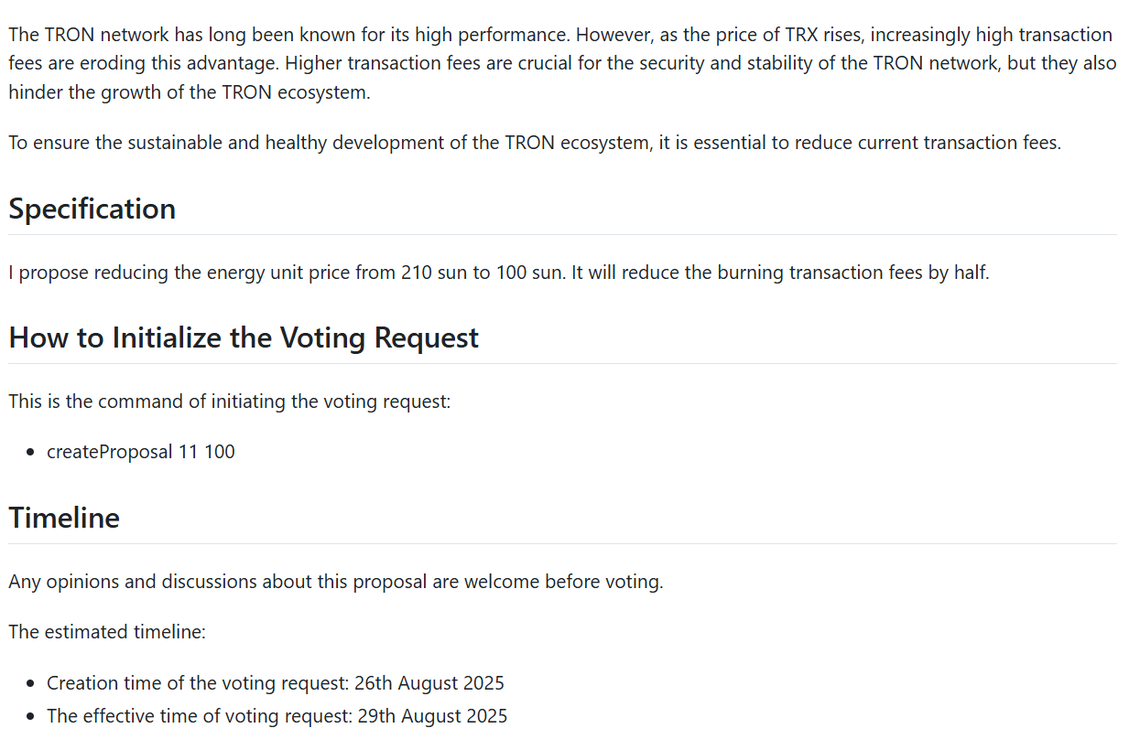Click the bullet dot before "The effective time"
1129x739 pixels.
30,716
